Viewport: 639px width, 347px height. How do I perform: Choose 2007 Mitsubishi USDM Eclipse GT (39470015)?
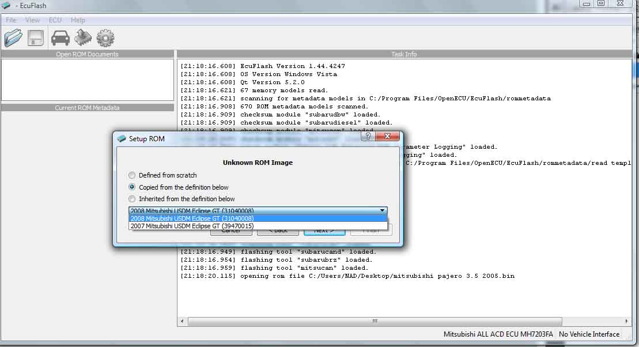point(258,226)
